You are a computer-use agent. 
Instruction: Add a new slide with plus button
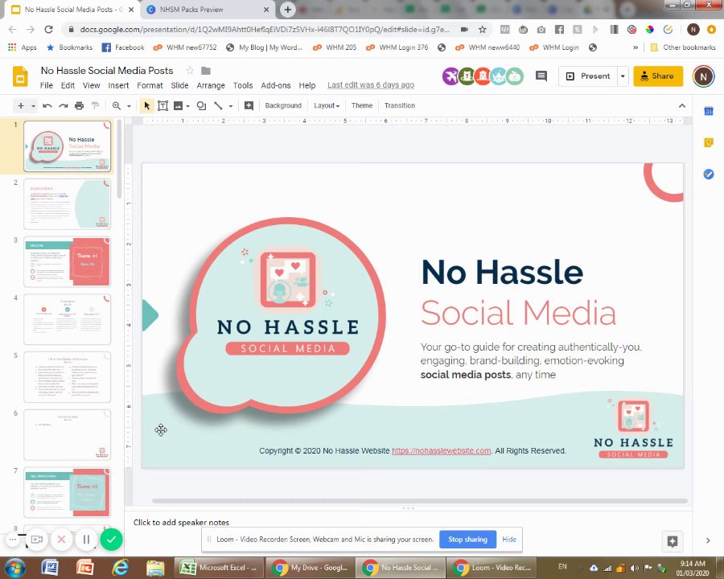coord(21,105)
